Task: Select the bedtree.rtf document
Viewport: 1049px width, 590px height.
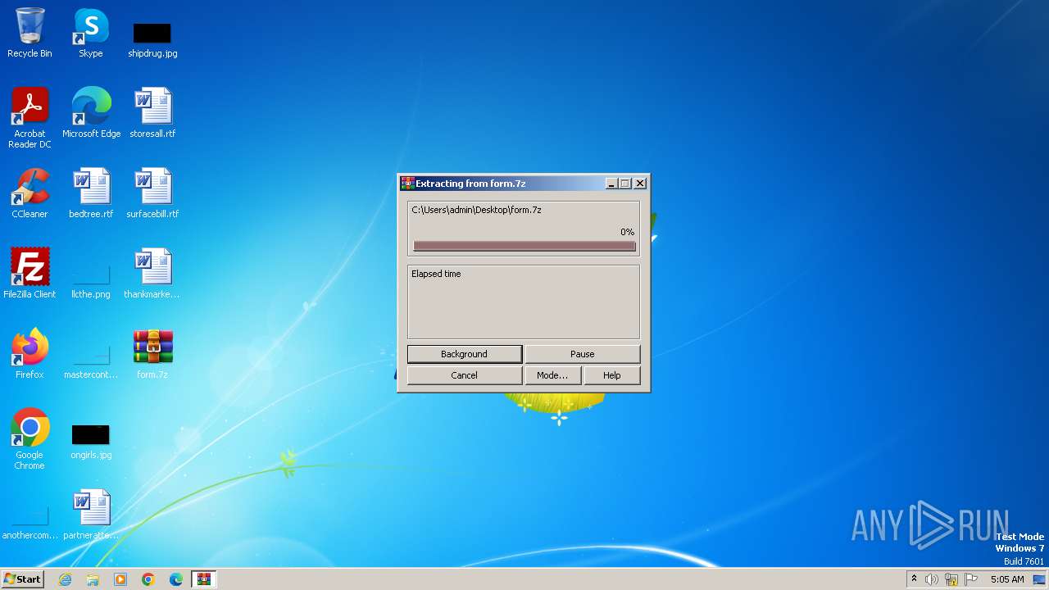Action: [x=91, y=193]
